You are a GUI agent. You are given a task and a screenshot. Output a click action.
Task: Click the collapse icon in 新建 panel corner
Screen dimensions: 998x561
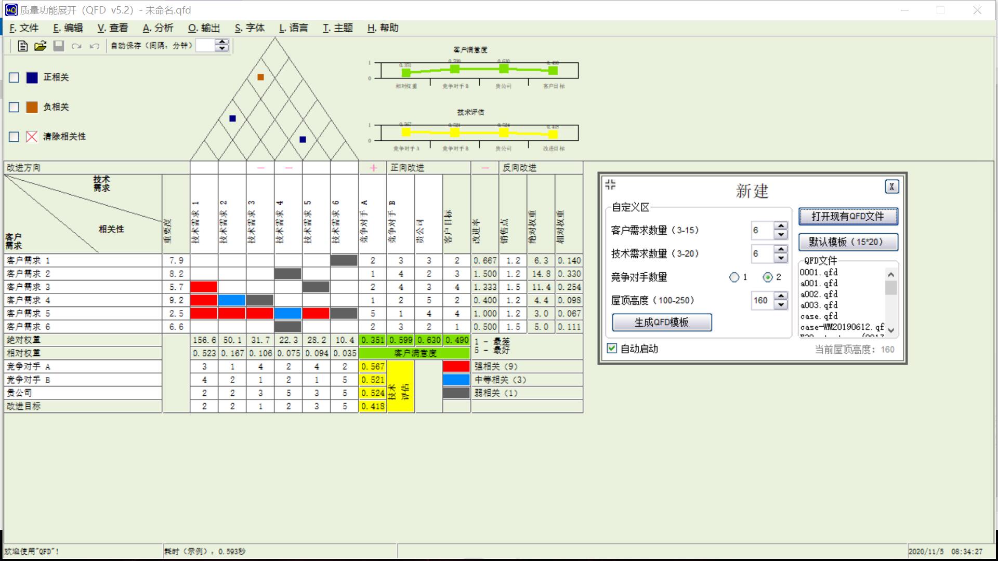point(611,184)
